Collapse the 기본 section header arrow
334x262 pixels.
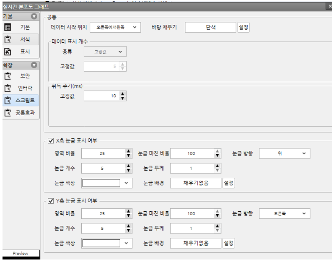point(34,16)
